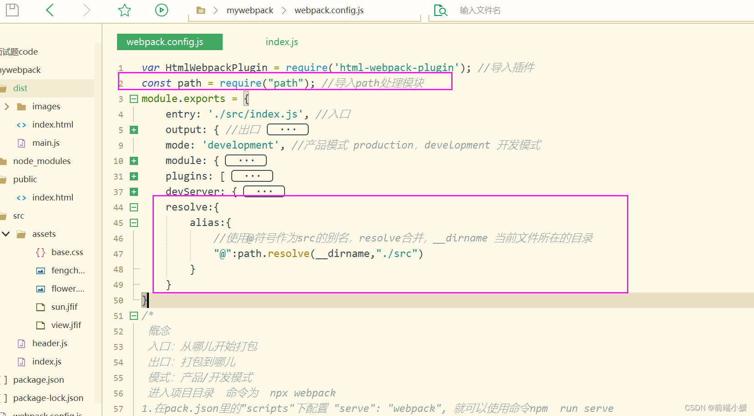Expand the folded plugins block at line 31
The height and width of the screenshot is (416, 754).
[x=134, y=176]
